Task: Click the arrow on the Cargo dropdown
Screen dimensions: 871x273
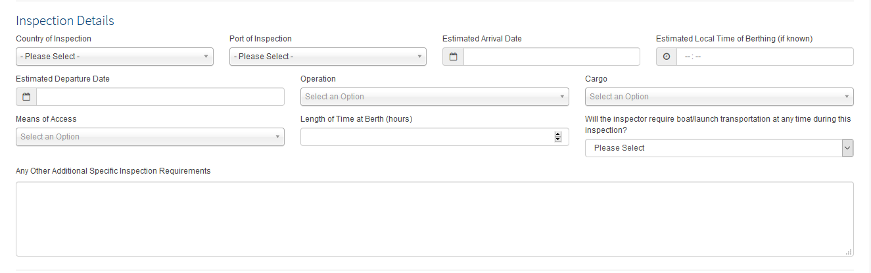Action: (x=847, y=97)
